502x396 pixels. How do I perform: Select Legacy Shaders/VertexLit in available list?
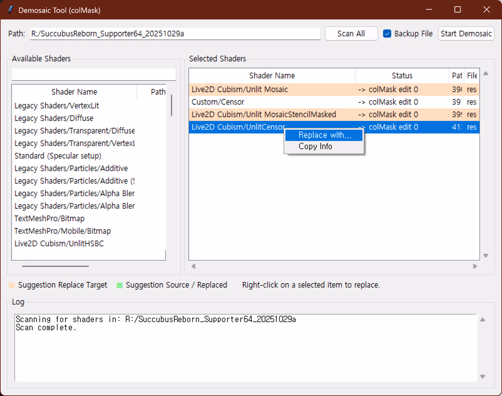pyautogui.click(x=56, y=106)
